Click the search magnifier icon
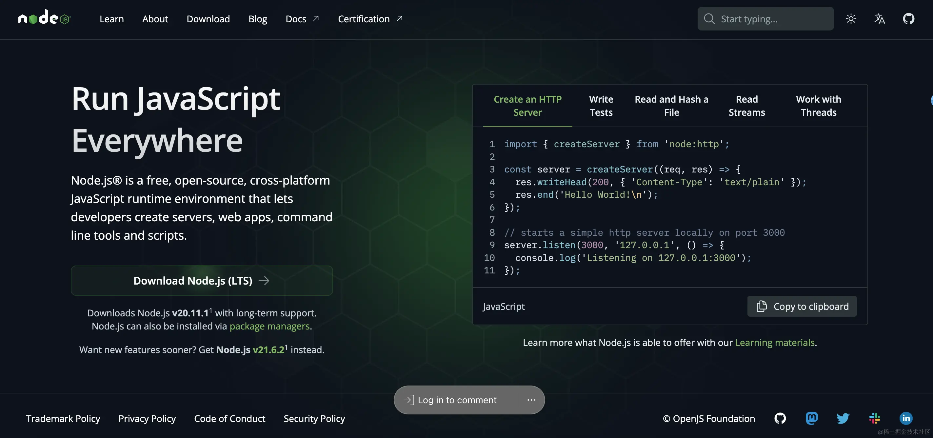The image size is (933, 438). tap(709, 18)
